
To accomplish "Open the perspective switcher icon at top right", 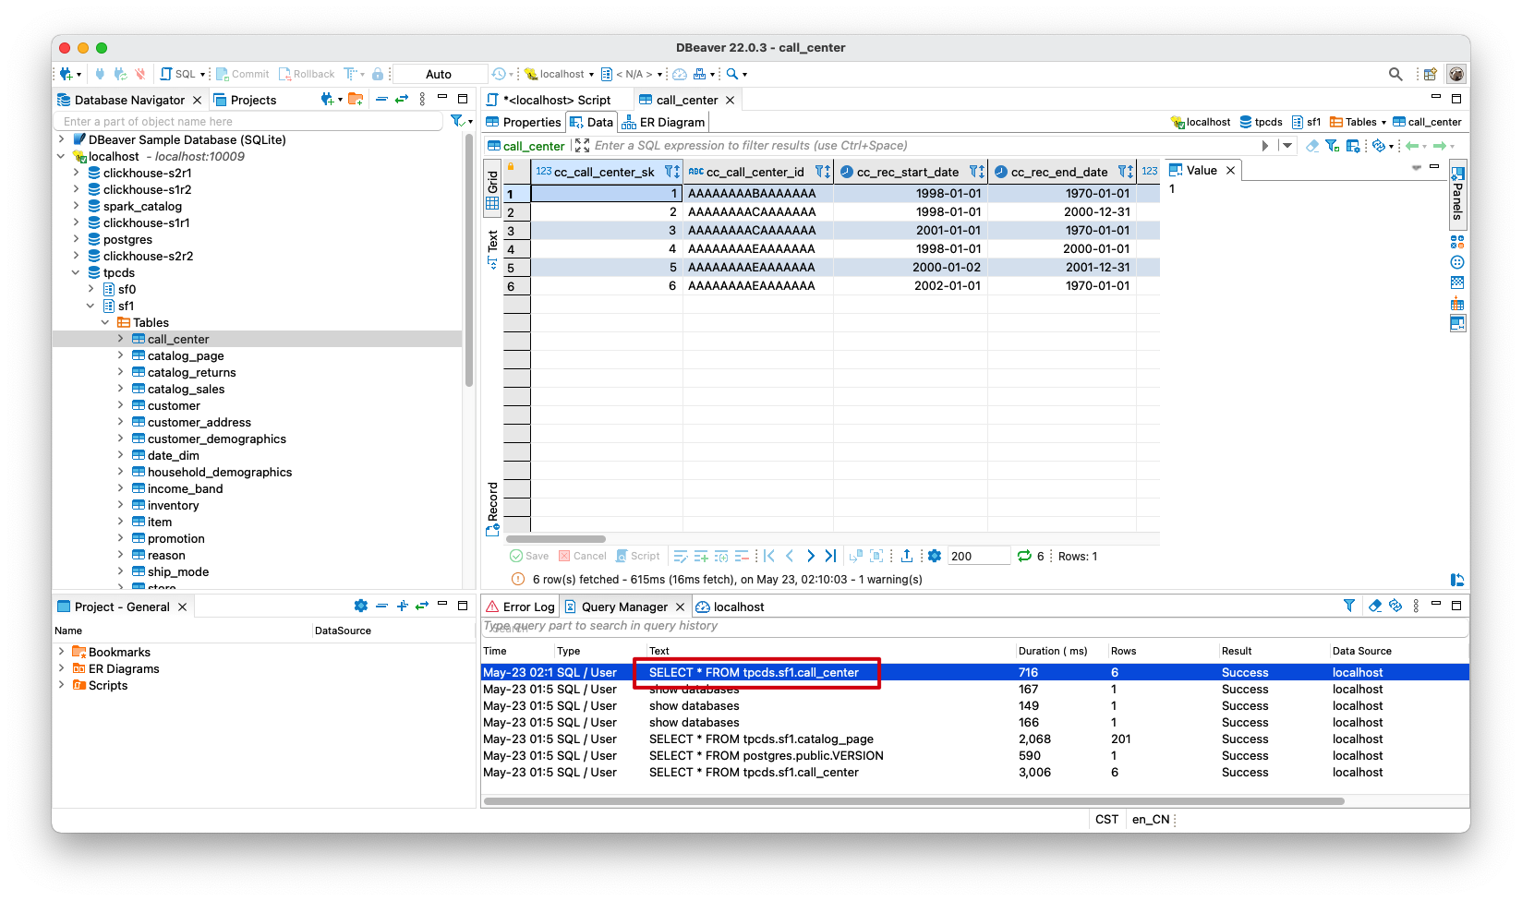I will (x=1430, y=74).
